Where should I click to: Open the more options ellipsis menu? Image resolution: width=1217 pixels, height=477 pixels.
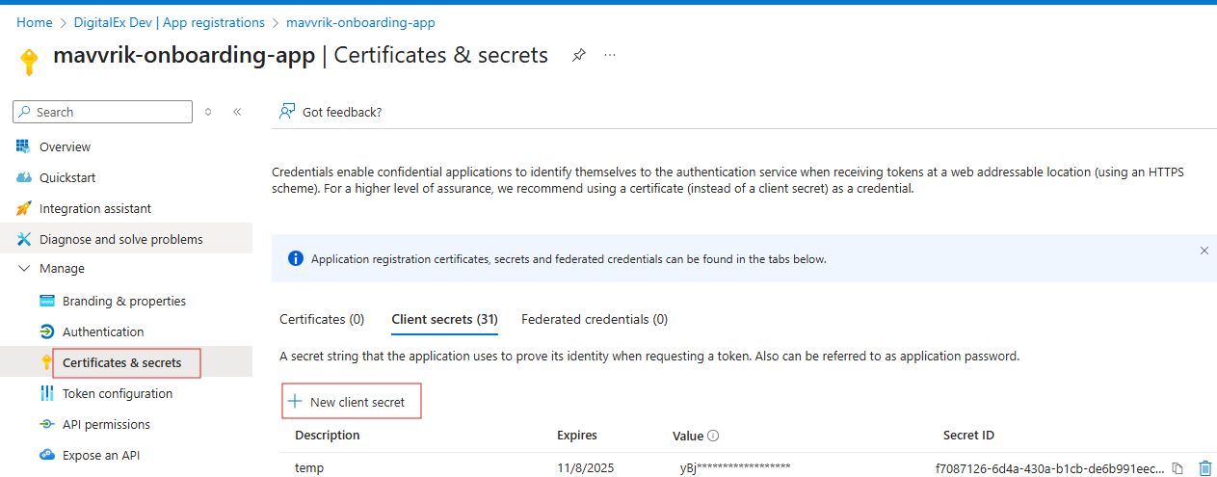click(x=610, y=55)
